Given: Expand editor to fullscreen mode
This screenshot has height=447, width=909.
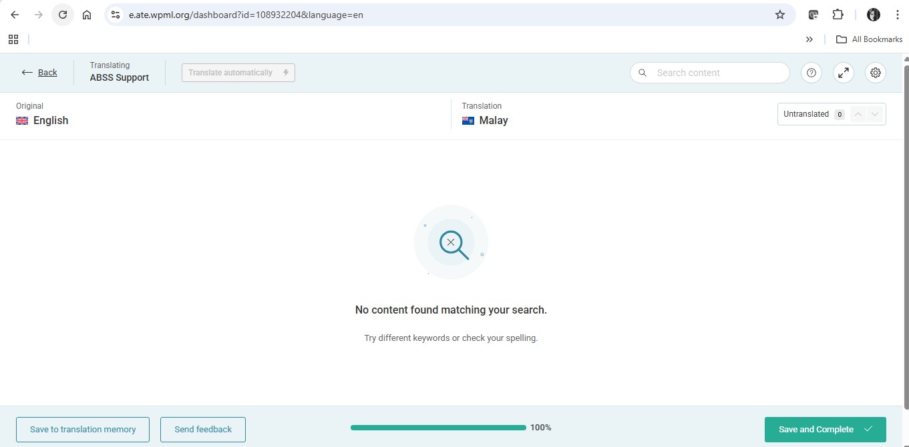Looking at the screenshot, I should pyautogui.click(x=844, y=73).
